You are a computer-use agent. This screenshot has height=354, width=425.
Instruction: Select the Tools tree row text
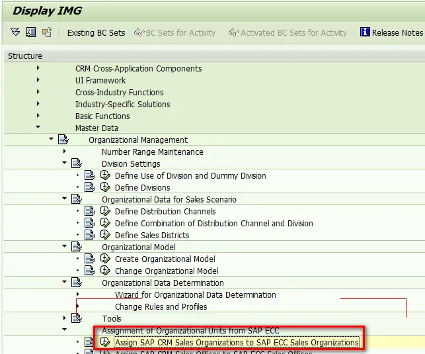tap(112, 318)
